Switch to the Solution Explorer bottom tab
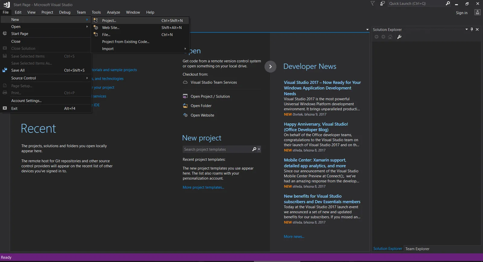483x262 pixels. pos(388,249)
